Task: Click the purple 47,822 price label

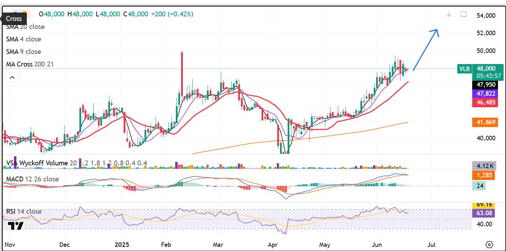Action: pos(485,94)
